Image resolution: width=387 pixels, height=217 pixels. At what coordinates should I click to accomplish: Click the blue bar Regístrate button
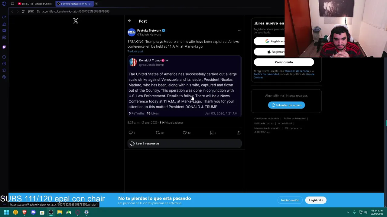click(x=316, y=200)
